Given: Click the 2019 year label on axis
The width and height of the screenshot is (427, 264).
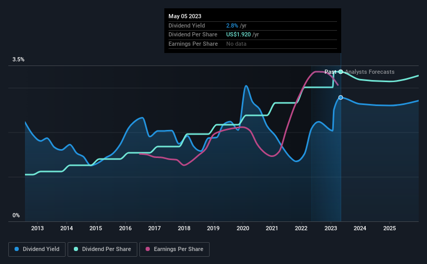Looking at the screenshot, I should (213, 228).
